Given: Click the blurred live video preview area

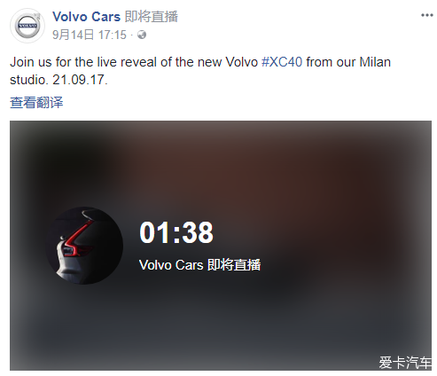Looking at the screenshot, I should [x=221, y=246].
